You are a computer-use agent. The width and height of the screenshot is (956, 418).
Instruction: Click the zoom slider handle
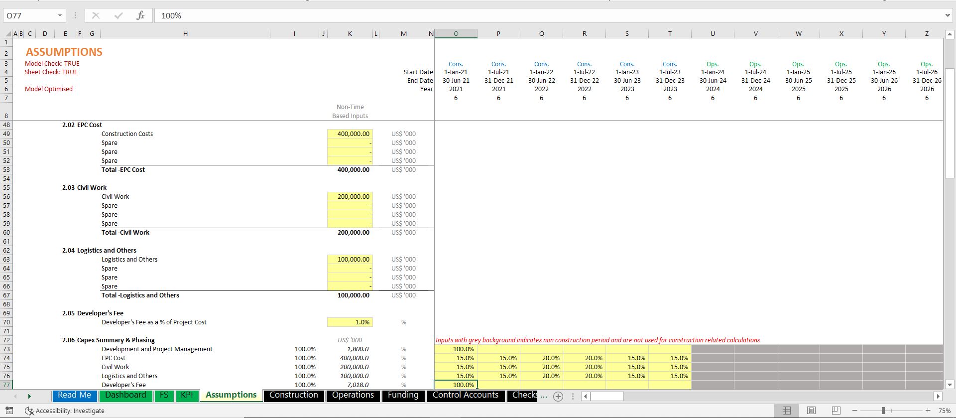coord(883,411)
